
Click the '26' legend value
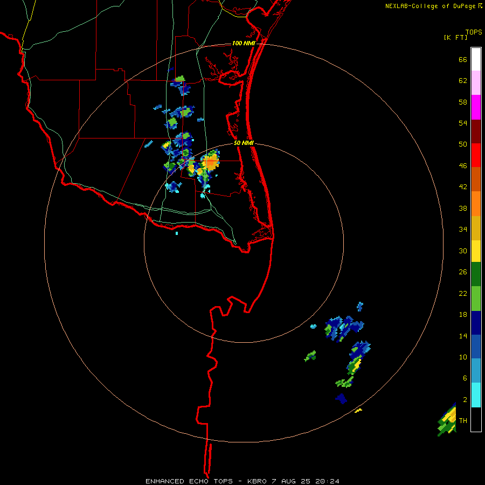463,272
